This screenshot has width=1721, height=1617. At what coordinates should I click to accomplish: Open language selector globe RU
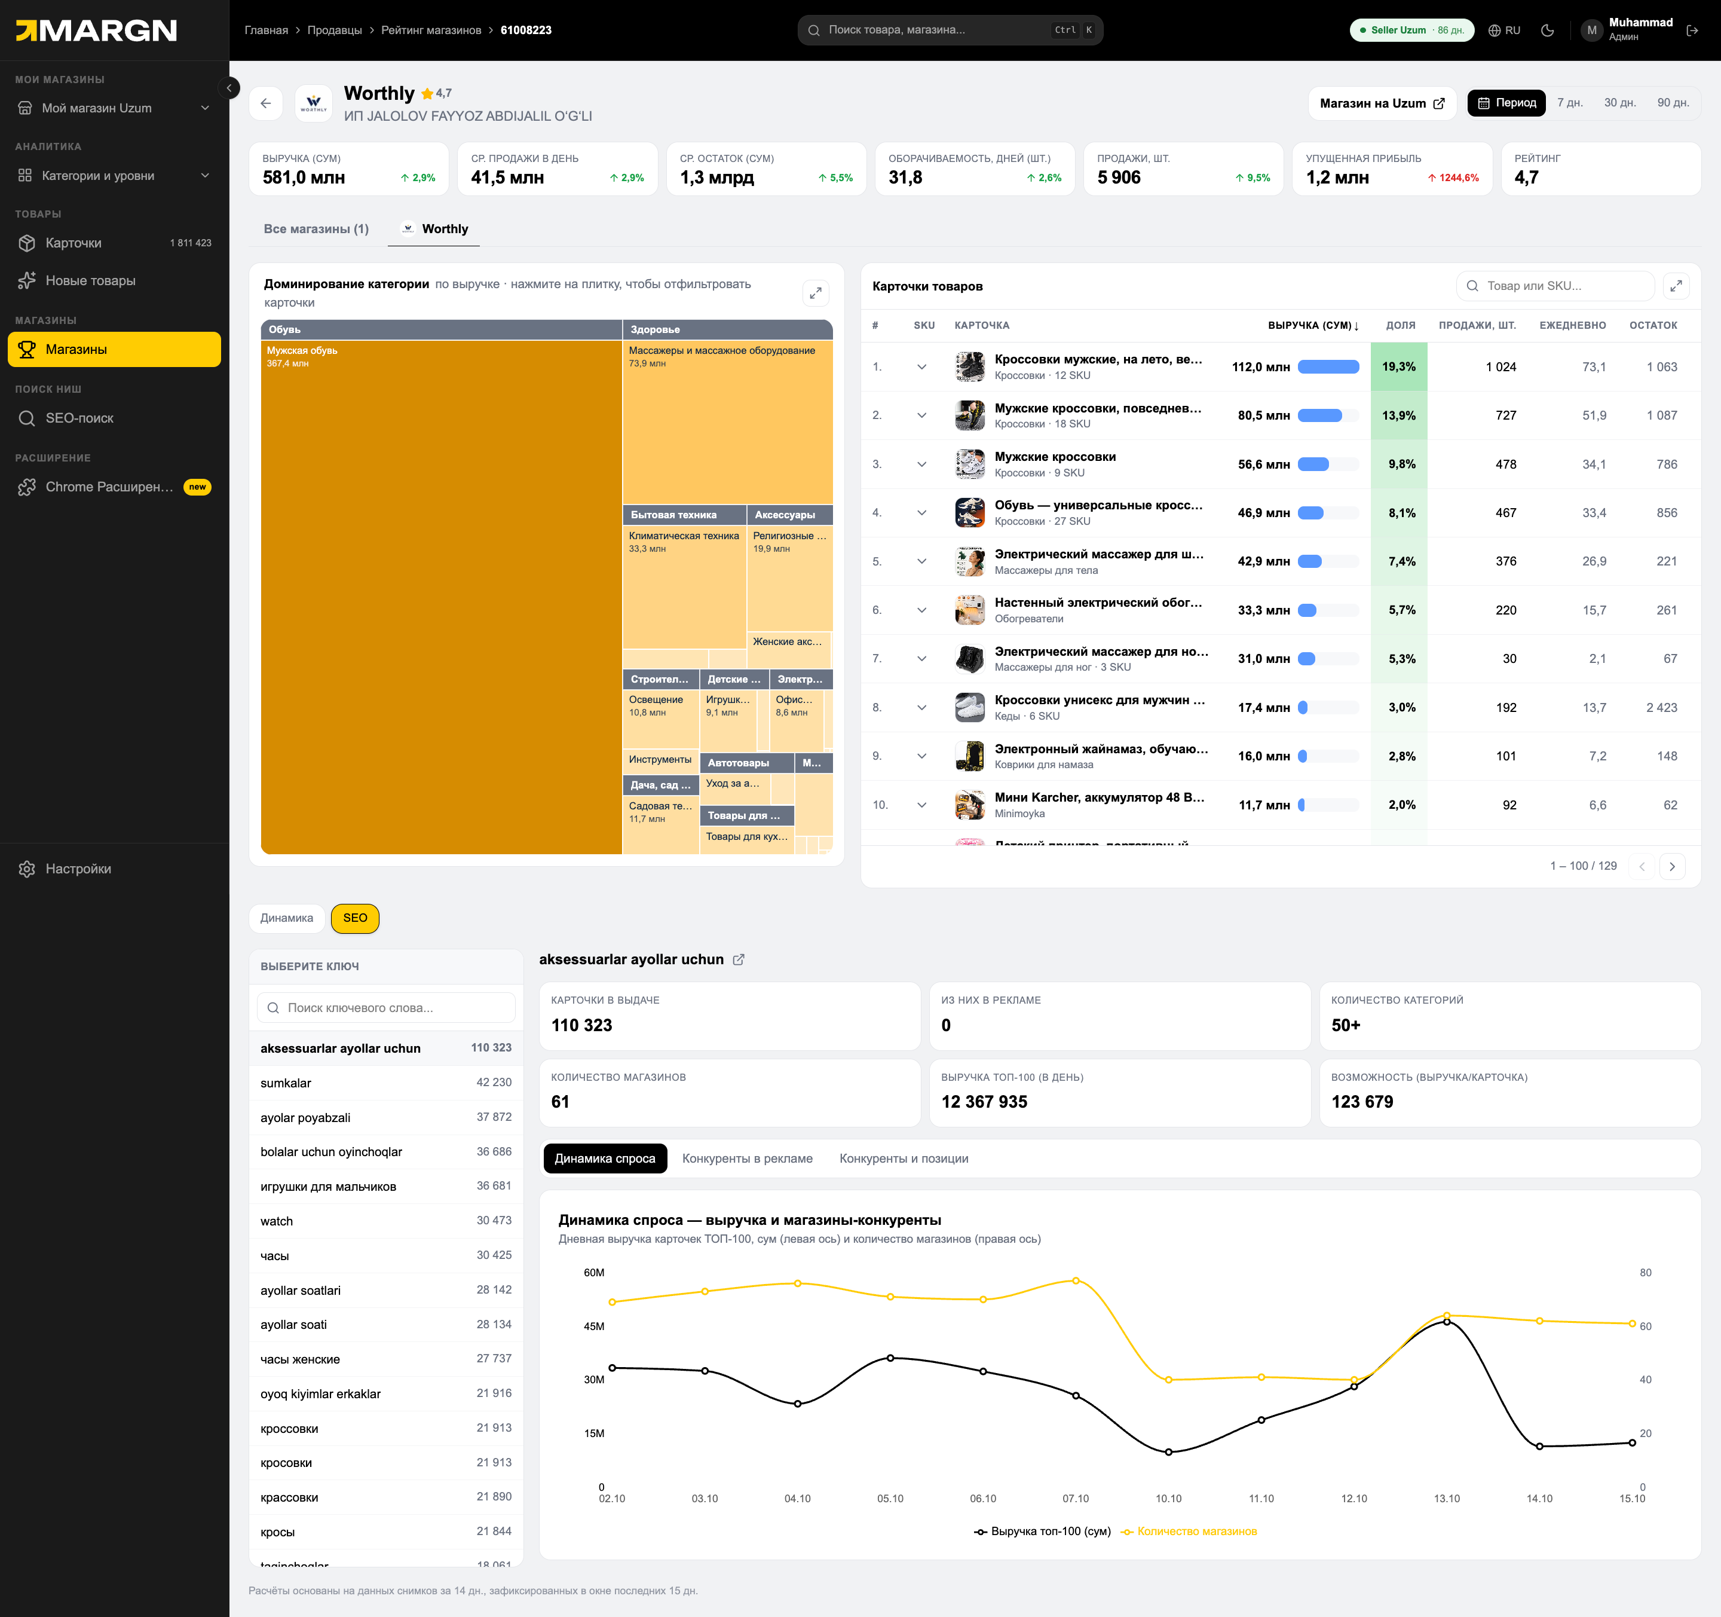click(x=1505, y=30)
